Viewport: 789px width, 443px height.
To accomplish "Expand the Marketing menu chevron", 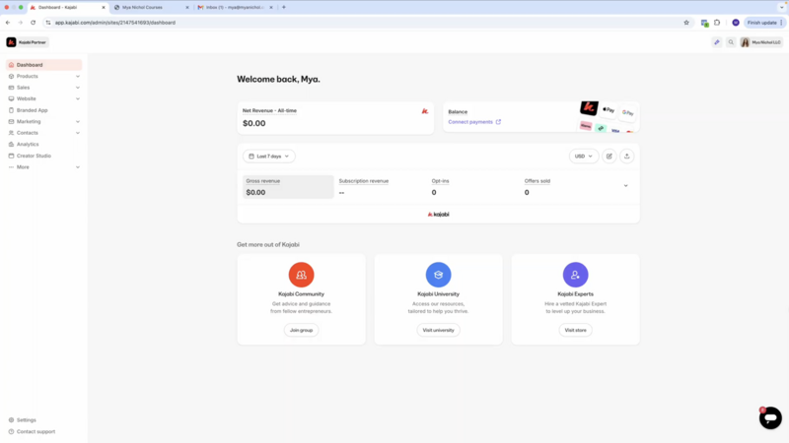I will click(78, 121).
